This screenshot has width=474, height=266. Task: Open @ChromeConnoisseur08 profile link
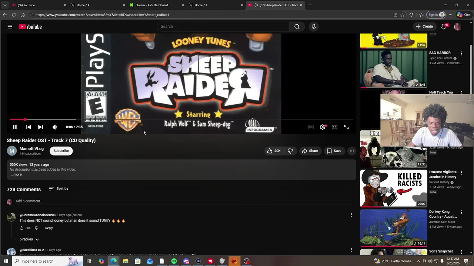[37, 215]
